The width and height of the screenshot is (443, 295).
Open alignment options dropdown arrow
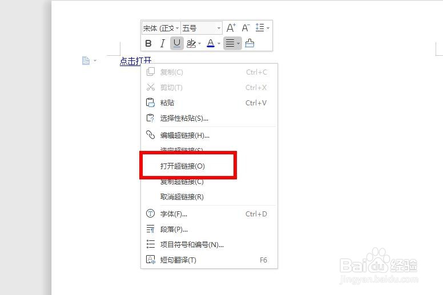[x=239, y=43]
